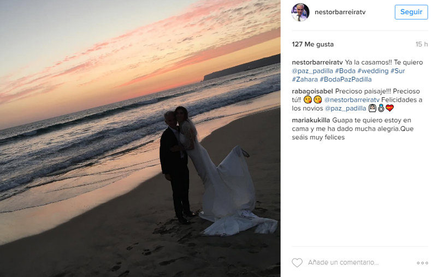Open the #Sur hashtag

pyautogui.click(x=398, y=71)
